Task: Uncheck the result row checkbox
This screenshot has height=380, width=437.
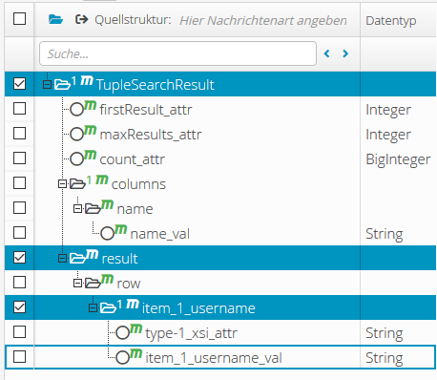Action: (19, 258)
